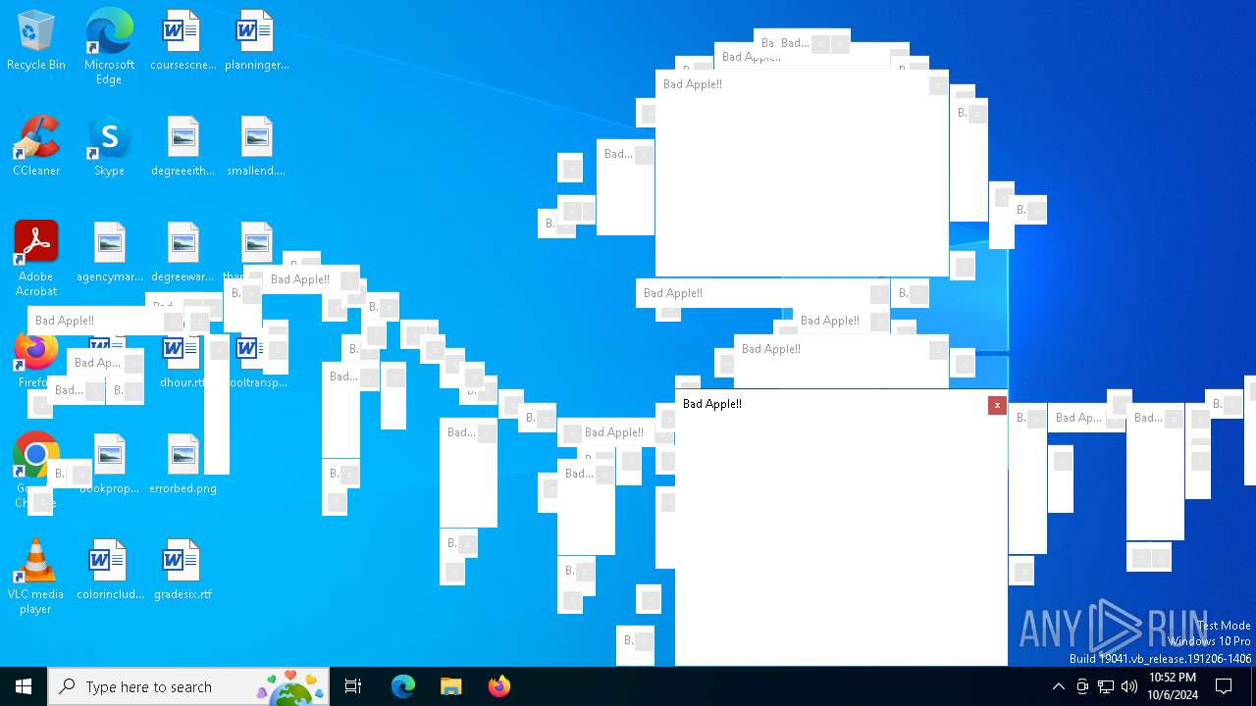
Task: Open the volume control in system tray
Action: [1129, 686]
